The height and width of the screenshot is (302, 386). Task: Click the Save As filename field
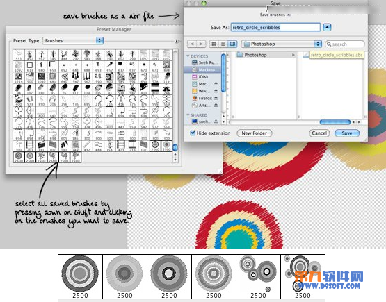275,27
